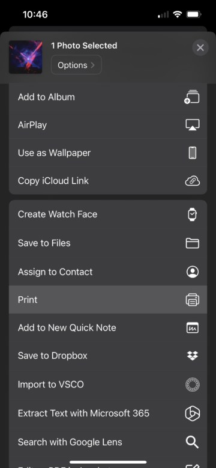The height and width of the screenshot is (468, 216).
Task: Tap the phone wallpaper icon
Action: point(193,153)
